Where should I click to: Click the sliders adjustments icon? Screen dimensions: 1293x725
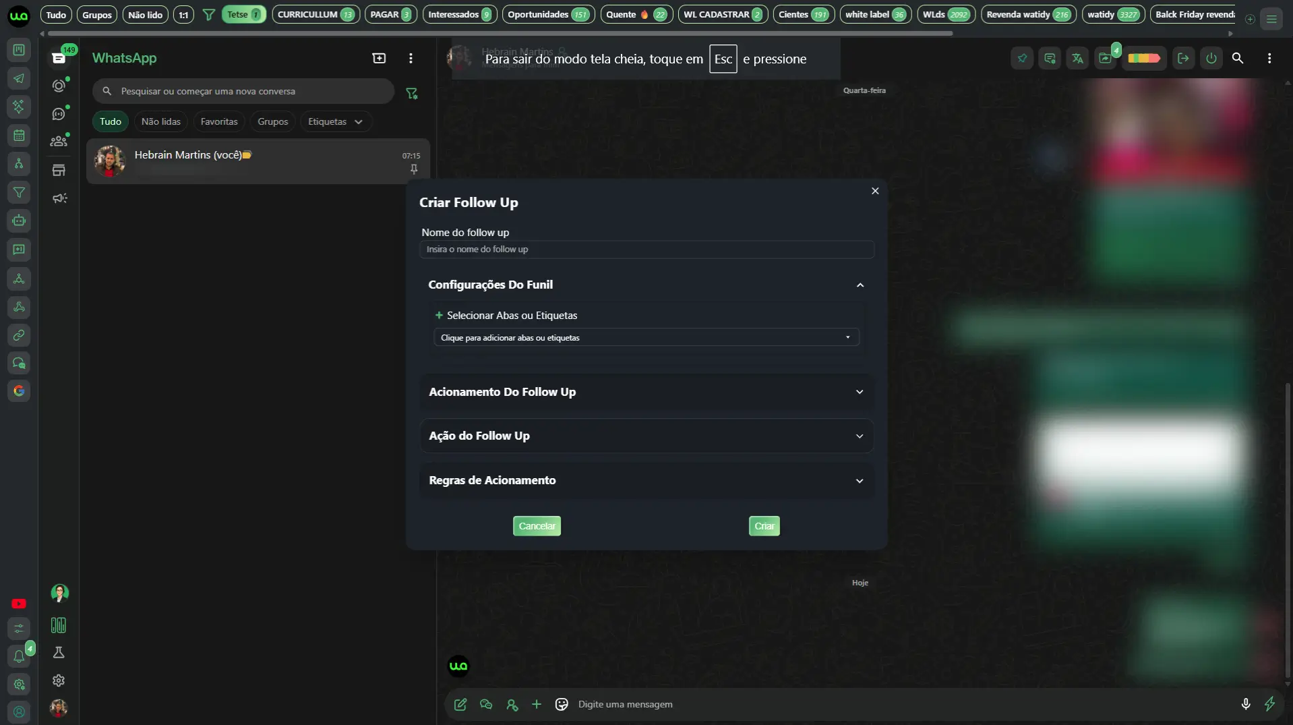pyautogui.click(x=19, y=629)
